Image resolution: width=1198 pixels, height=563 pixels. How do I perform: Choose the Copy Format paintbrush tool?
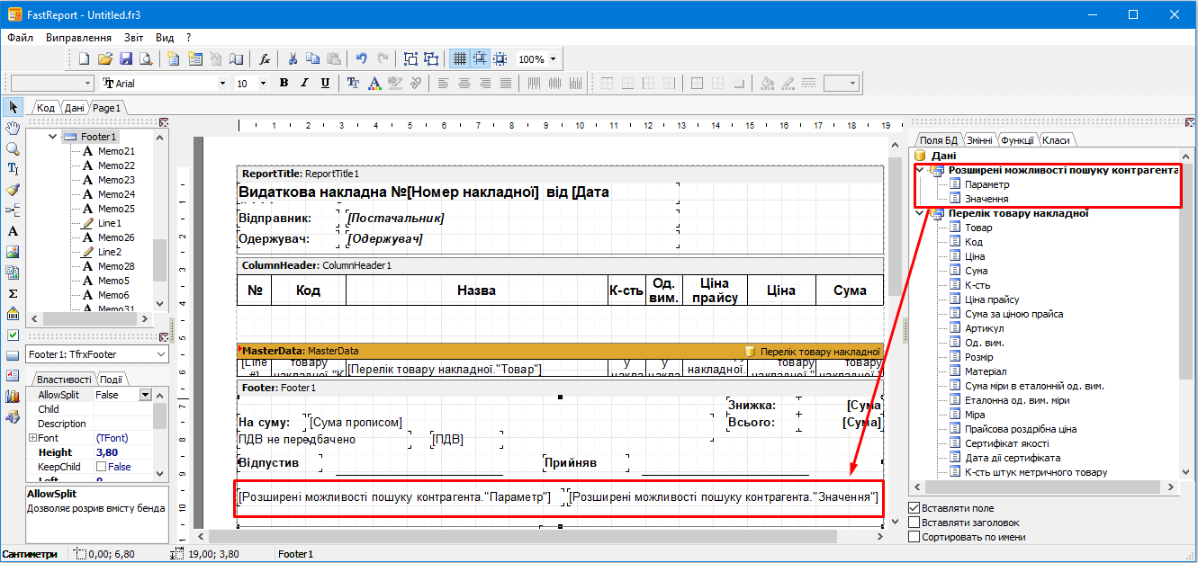(x=13, y=190)
